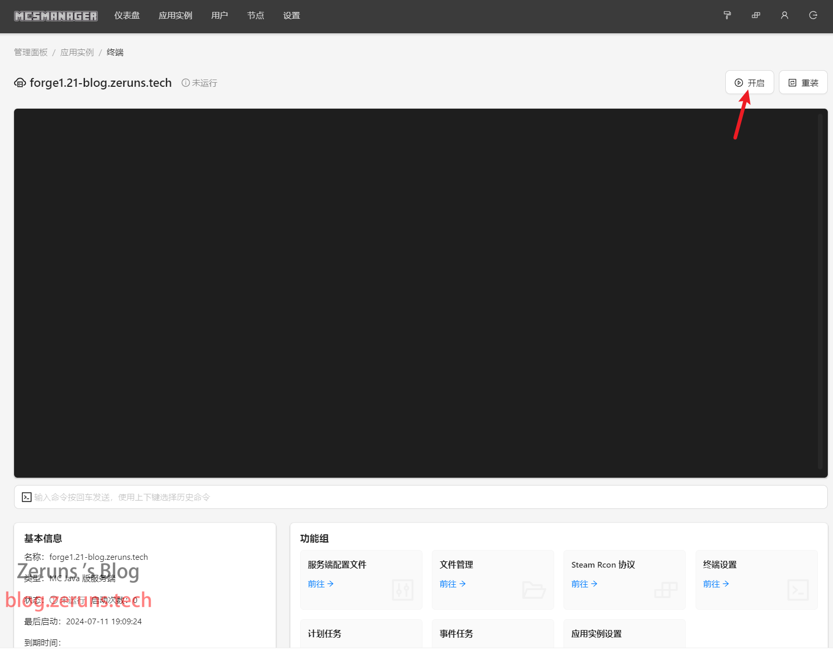Go to 应用实例 breadcrumb link
Image resolution: width=833 pixels, height=656 pixels.
[77, 53]
